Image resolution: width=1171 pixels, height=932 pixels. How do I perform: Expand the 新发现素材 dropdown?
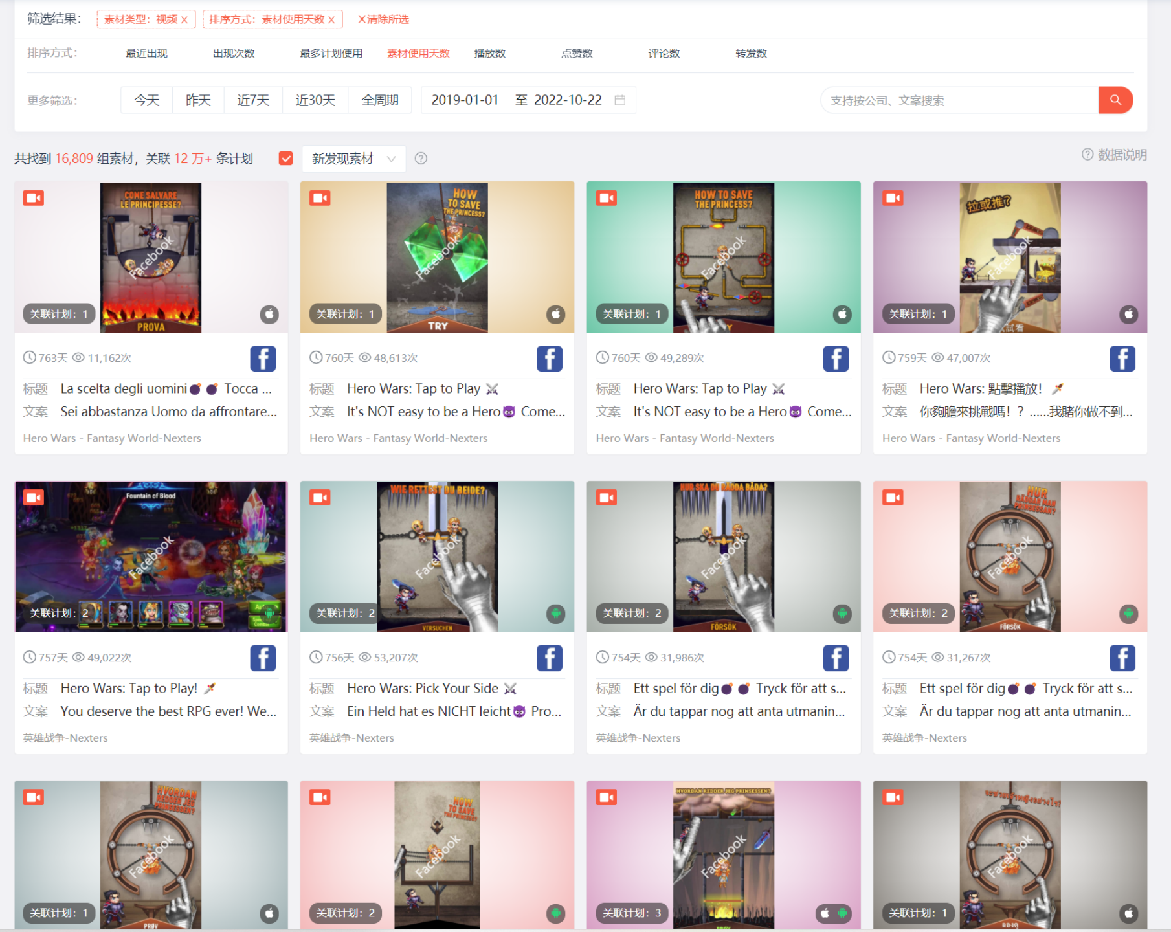(x=353, y=159)
